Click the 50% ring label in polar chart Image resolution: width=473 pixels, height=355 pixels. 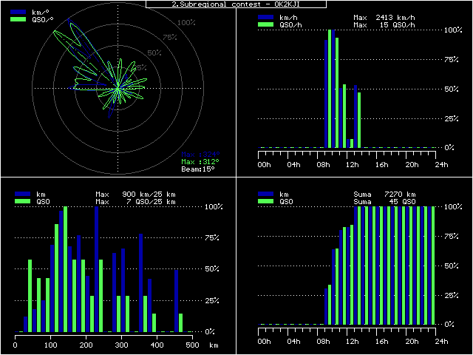click(154, 53)
